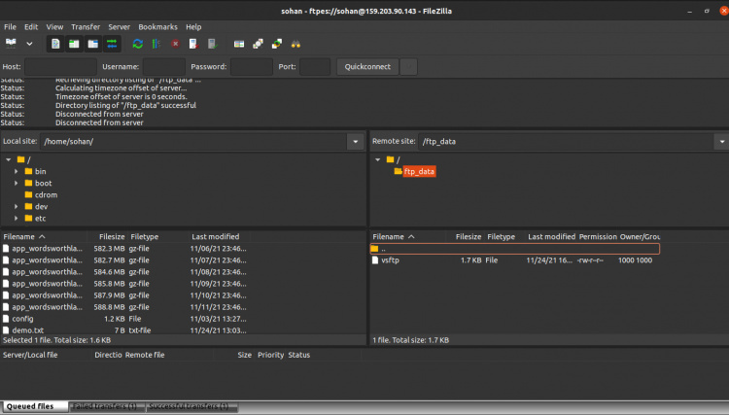Open the Site Manager icon
The image size is (729, 415).
click(11, 44)
